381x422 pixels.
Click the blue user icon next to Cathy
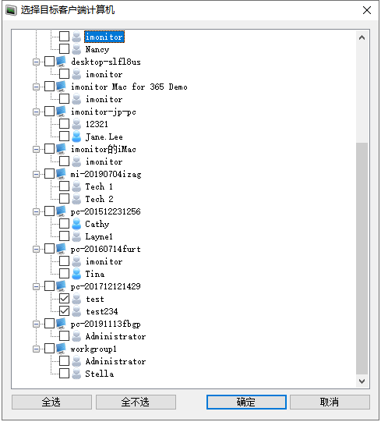(76, 224)
